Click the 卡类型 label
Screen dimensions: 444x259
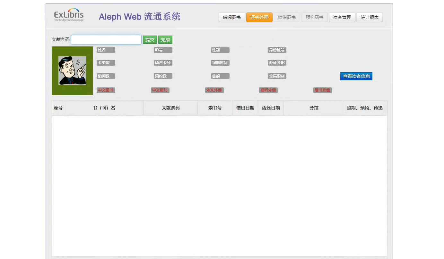pos(106,63)
